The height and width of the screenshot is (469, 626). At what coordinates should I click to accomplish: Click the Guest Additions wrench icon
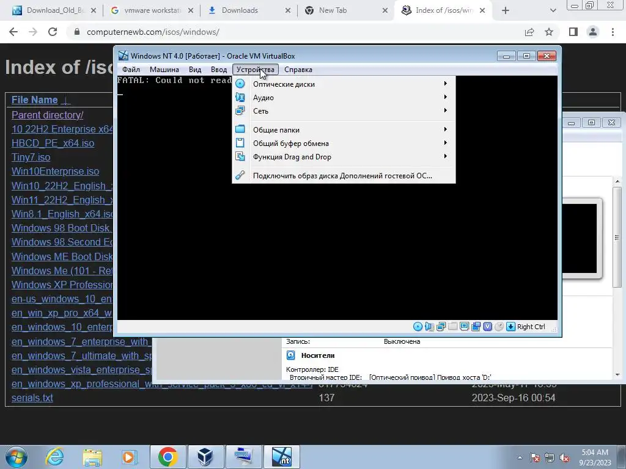pyautogui.click(x=240, y=175)
